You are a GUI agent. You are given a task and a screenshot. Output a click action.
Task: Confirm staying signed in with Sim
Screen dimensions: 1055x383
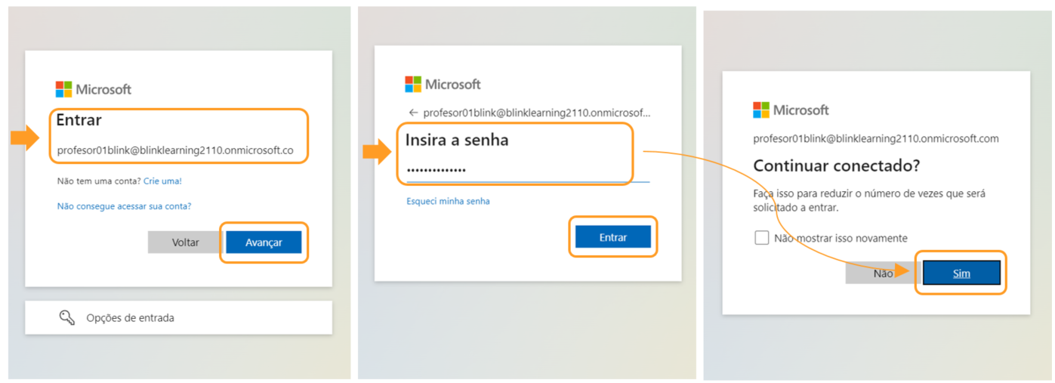tap(961, 273)
